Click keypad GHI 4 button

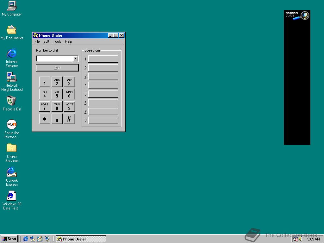45,94
